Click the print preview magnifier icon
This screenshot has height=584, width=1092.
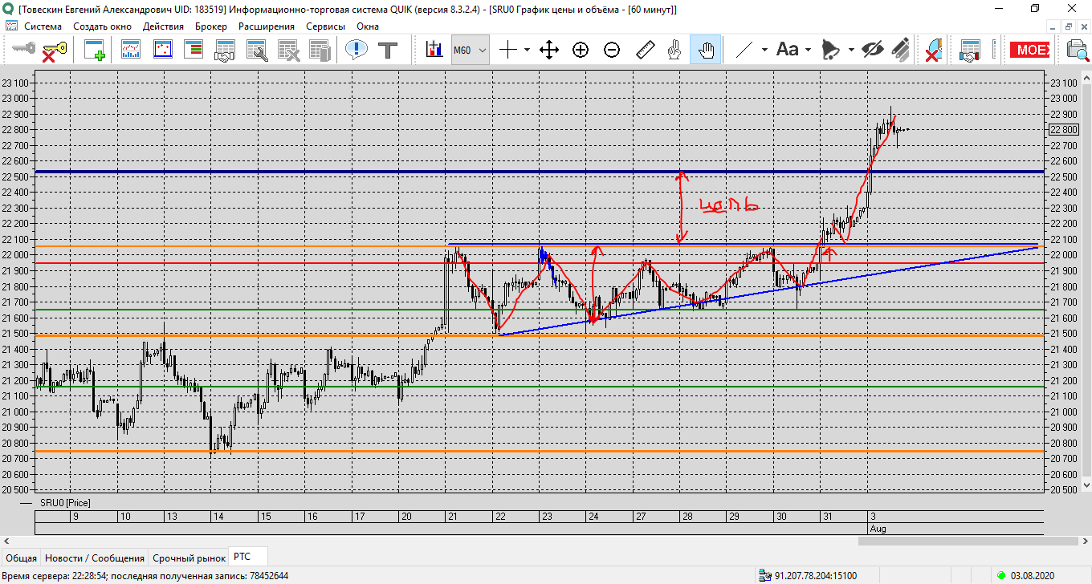point(1078,50)
